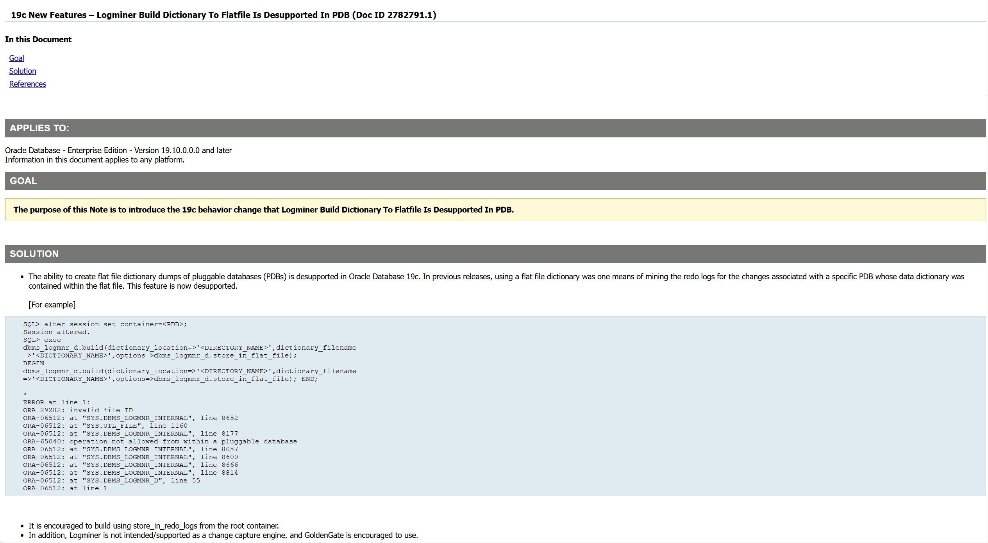Click the ORA-29282 invalid file ID line
The width and height of the screenshot is (988, 543).
click(78, 410)
